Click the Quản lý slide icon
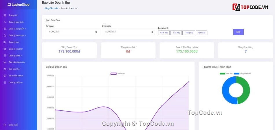This screenshot has width=275, height=130. (5, 56)
